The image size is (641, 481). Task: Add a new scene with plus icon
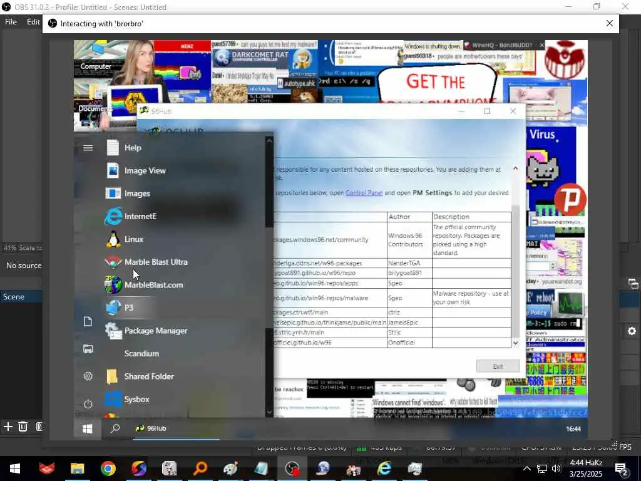8,427
